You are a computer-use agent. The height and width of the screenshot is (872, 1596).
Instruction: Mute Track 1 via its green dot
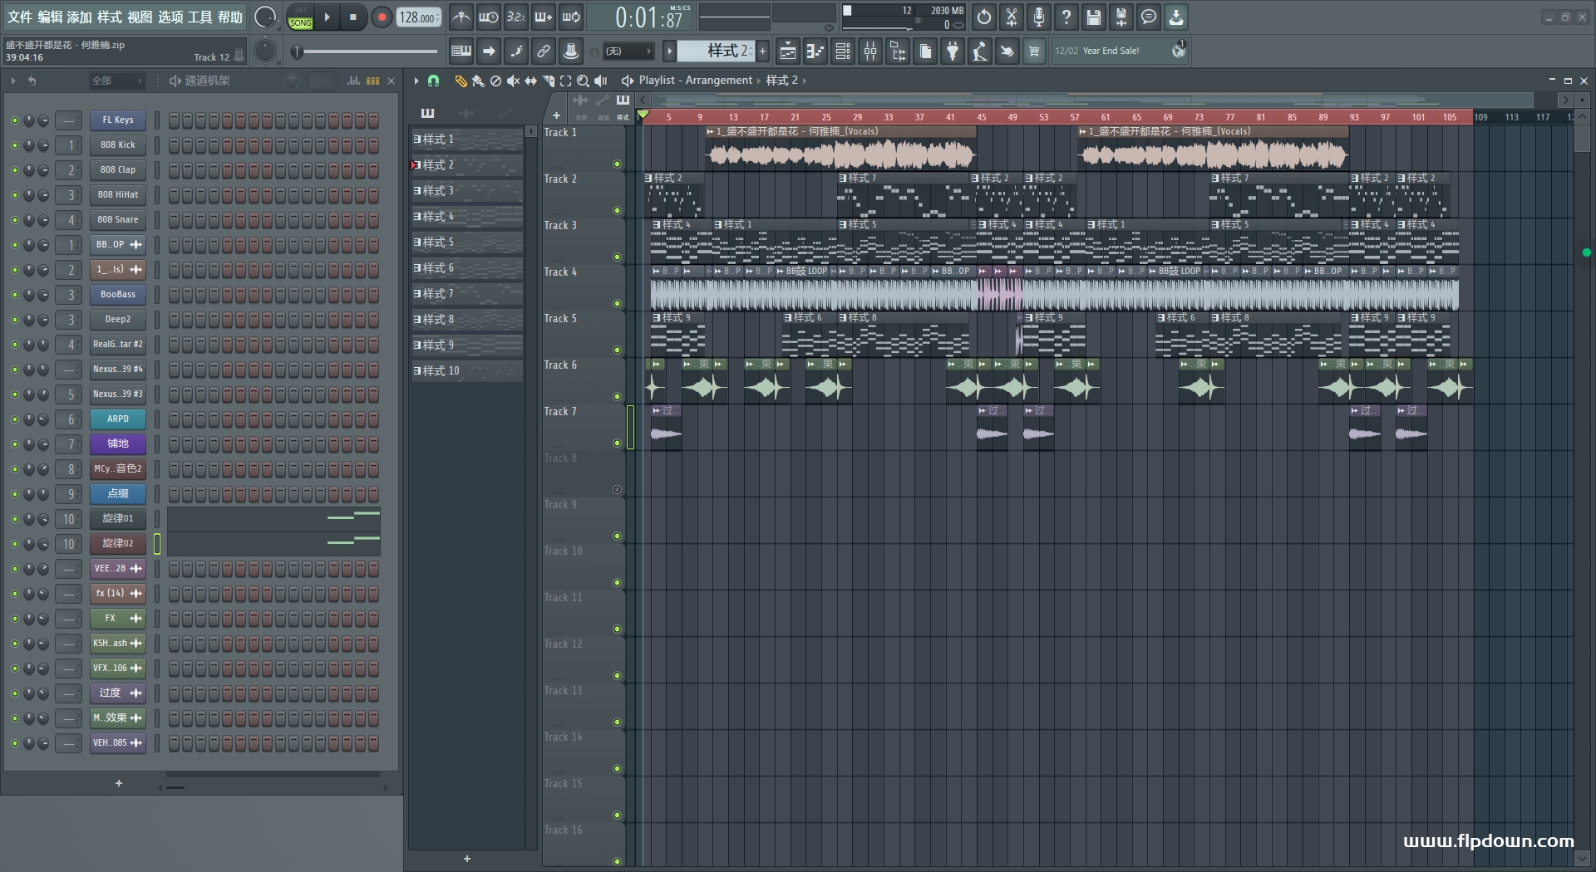(x=617, y=164)
